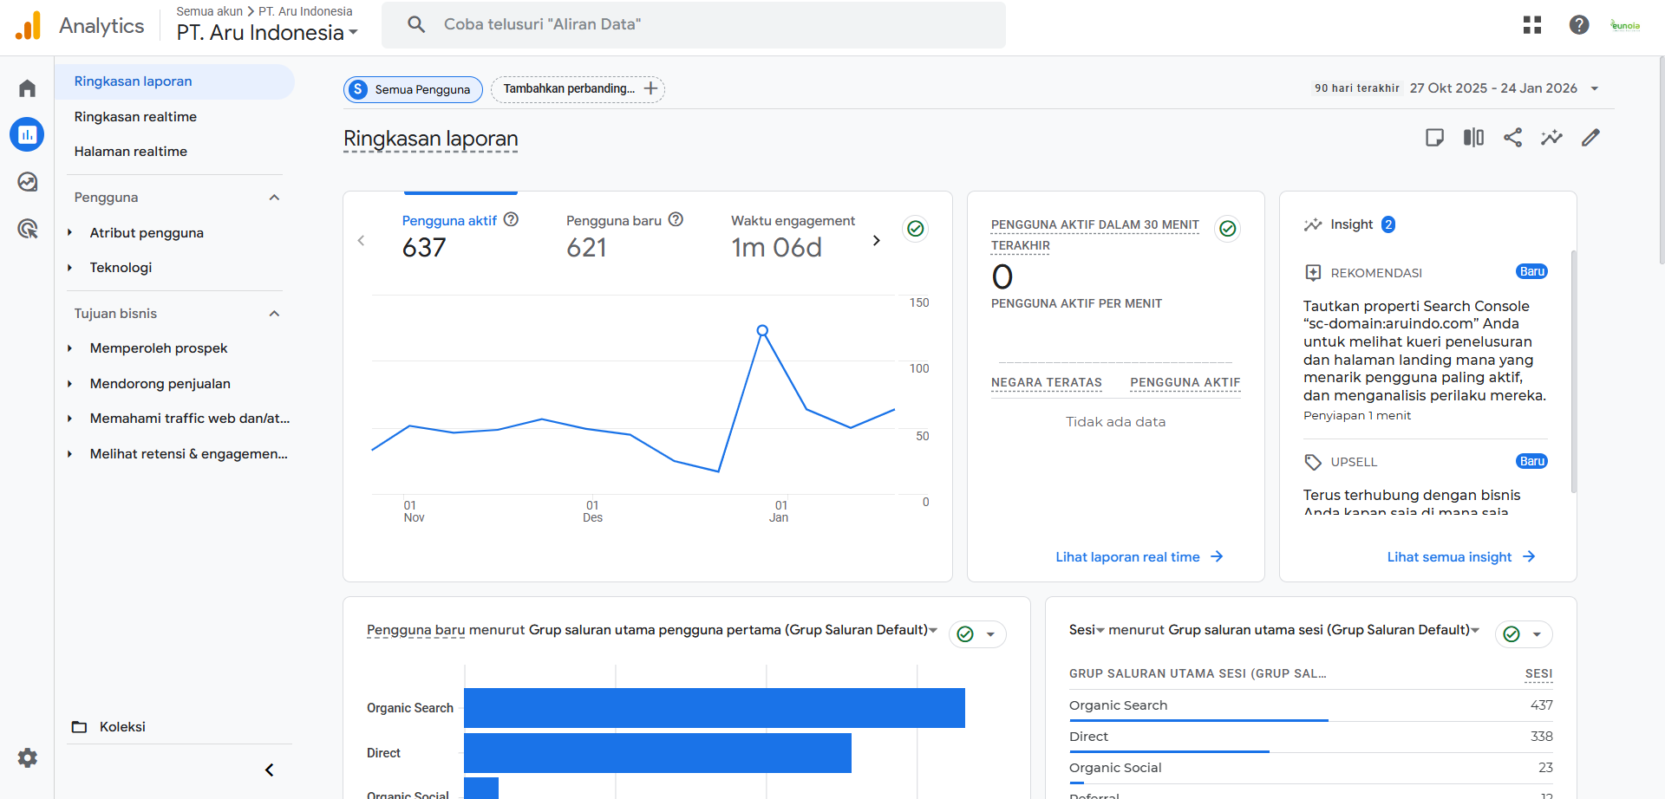The image size is (1665, 799).
Task: Open the Explore icon in left rail
Action: (27, 181)
